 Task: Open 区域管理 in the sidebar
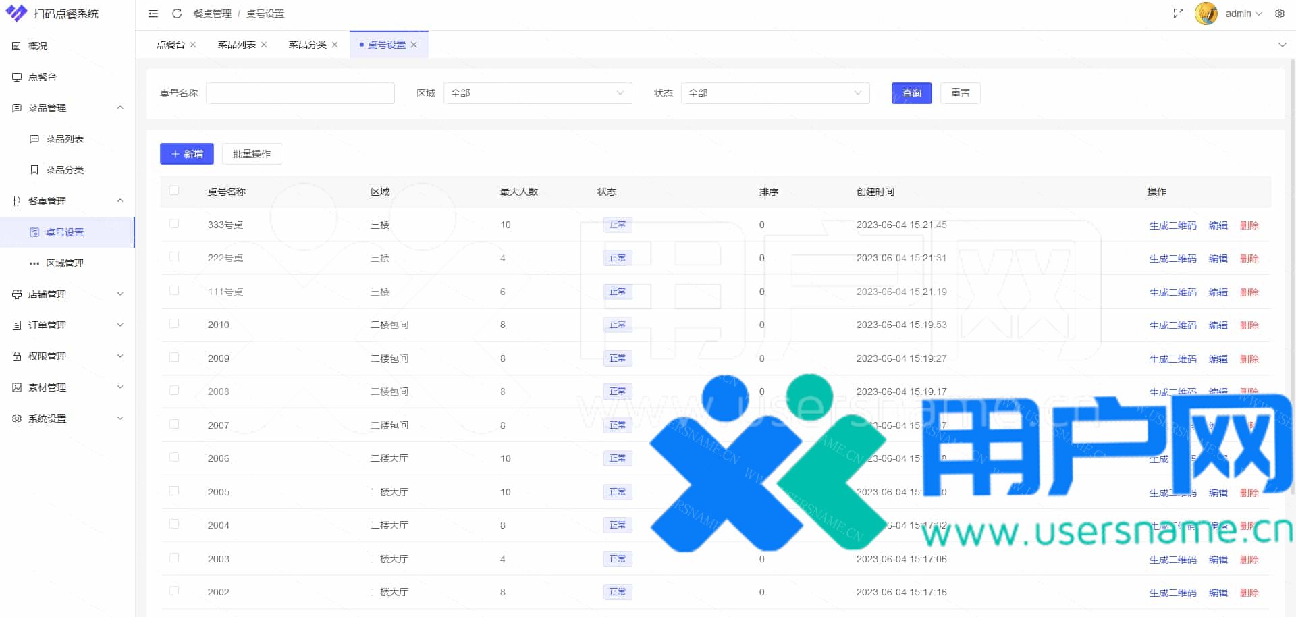(65, 263)
